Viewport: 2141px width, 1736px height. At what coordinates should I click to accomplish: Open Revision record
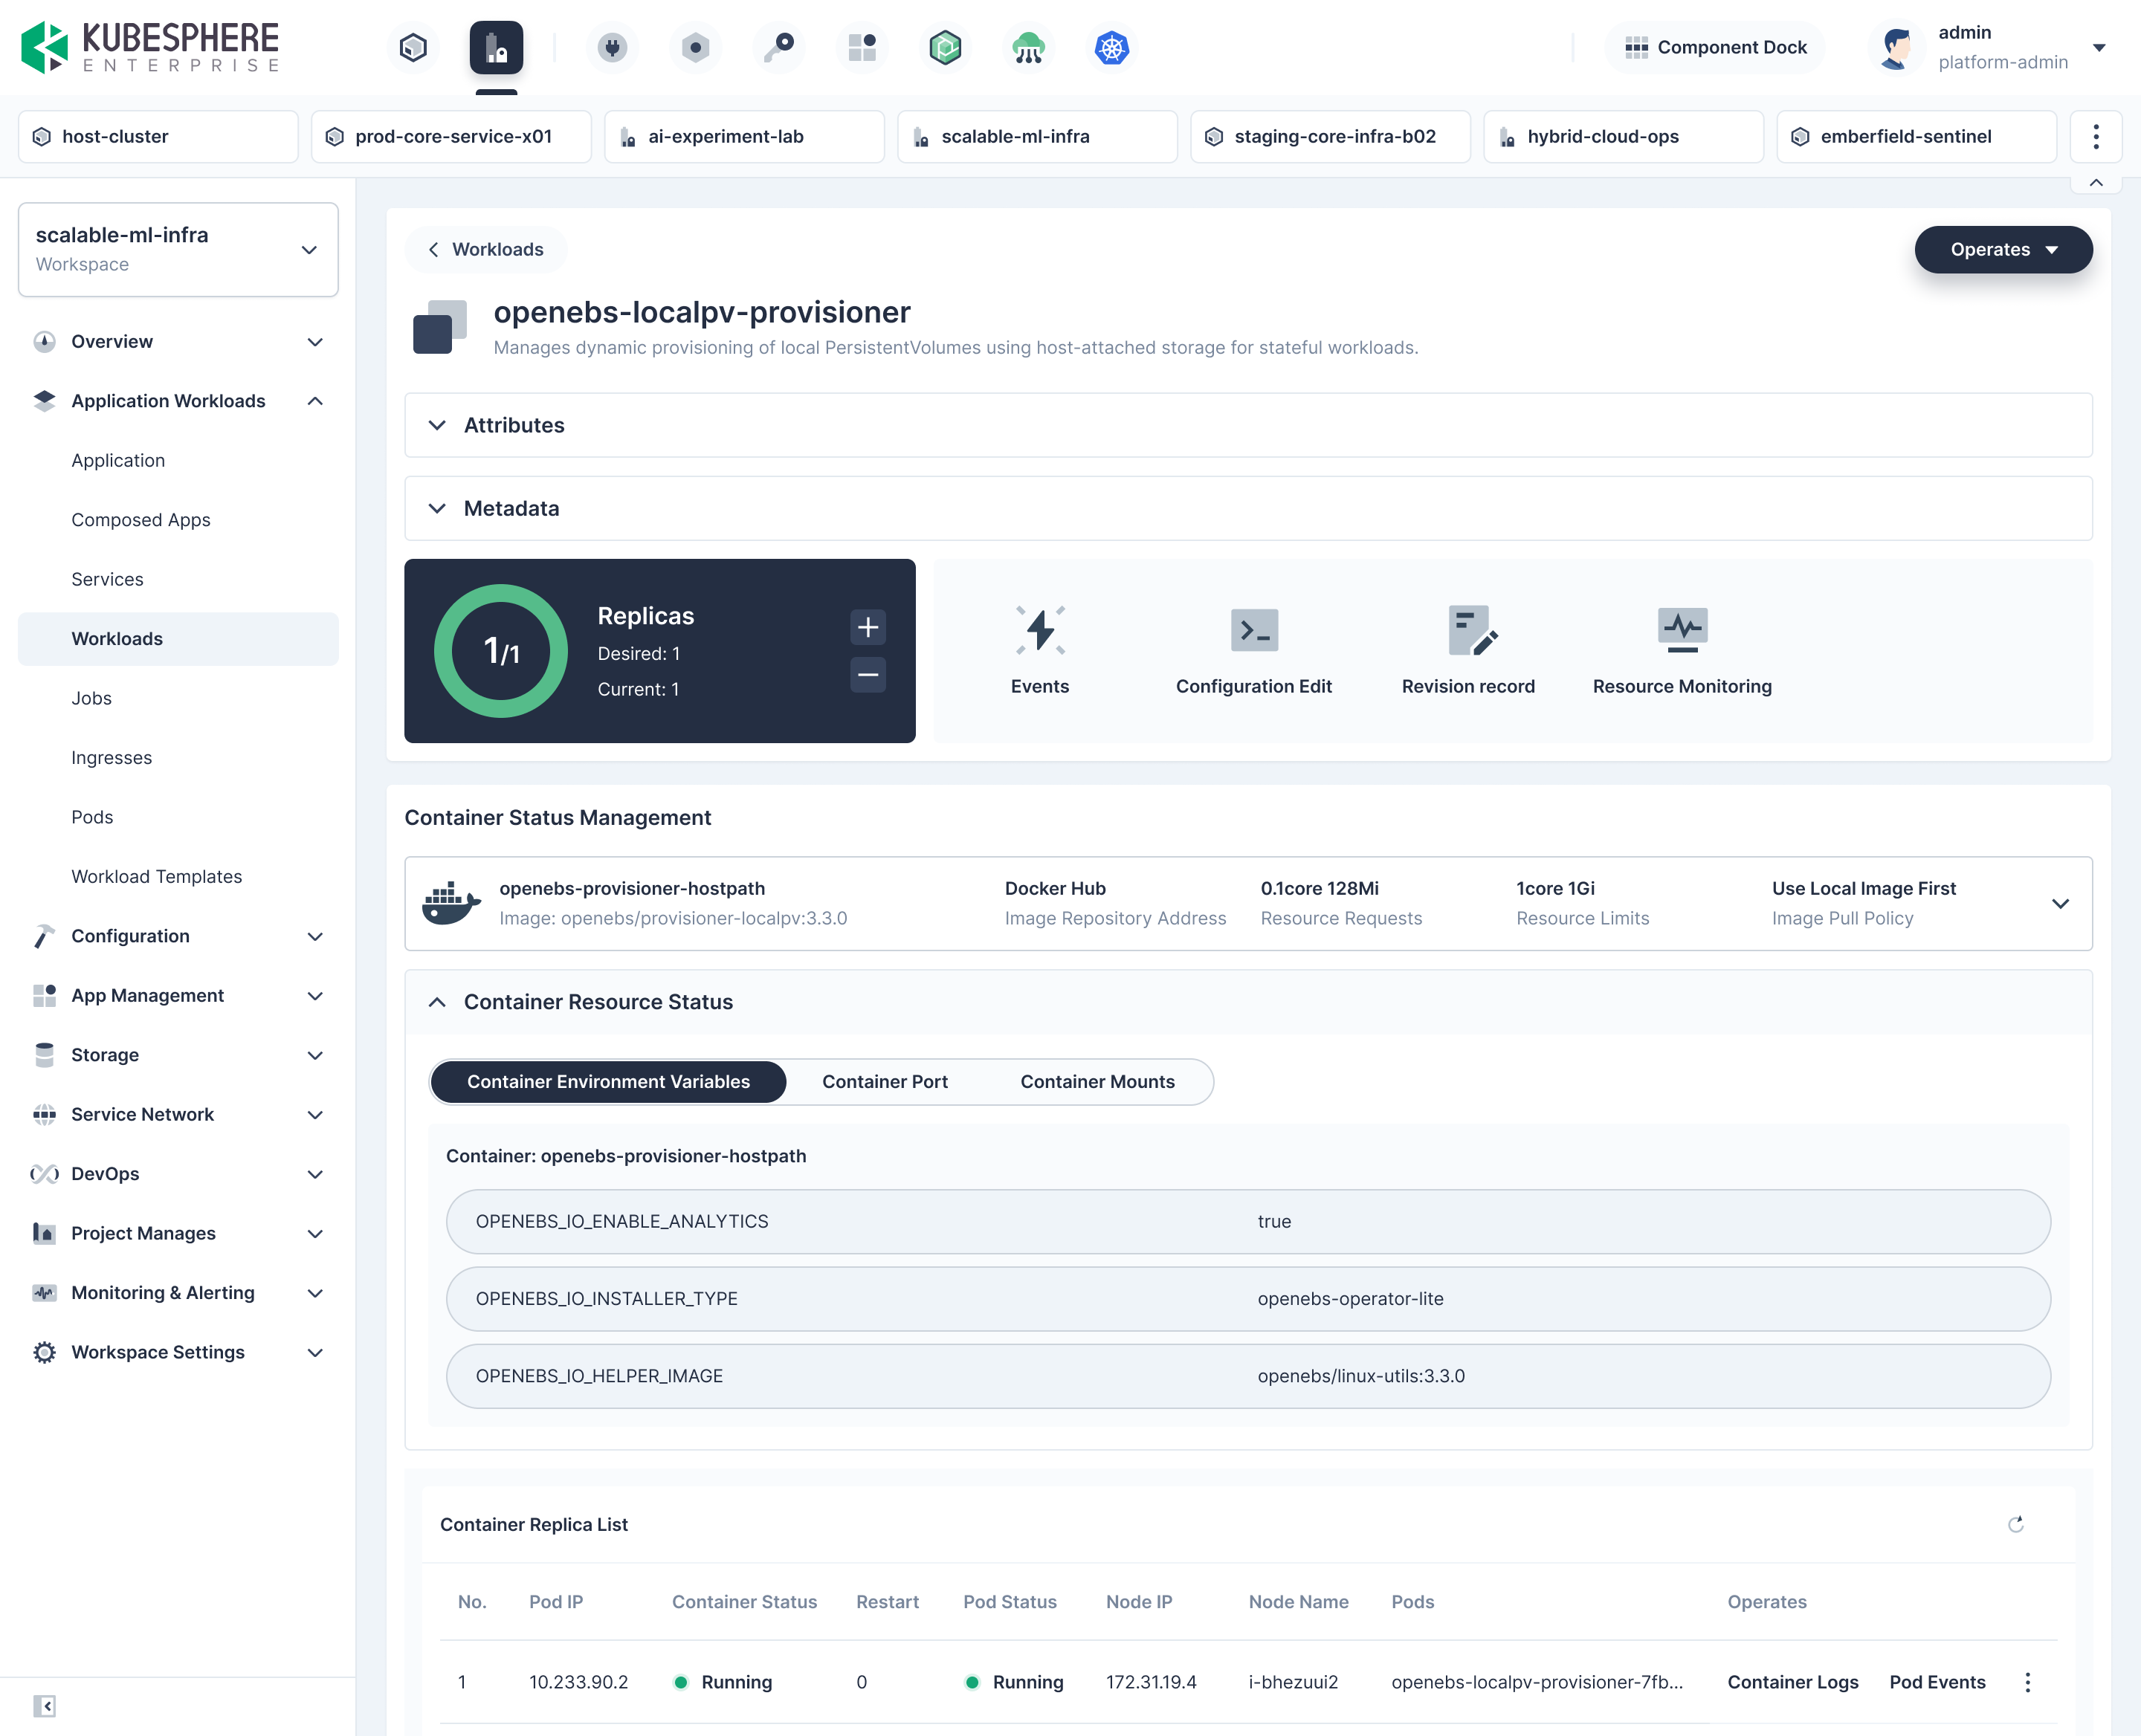point(1467,651)
